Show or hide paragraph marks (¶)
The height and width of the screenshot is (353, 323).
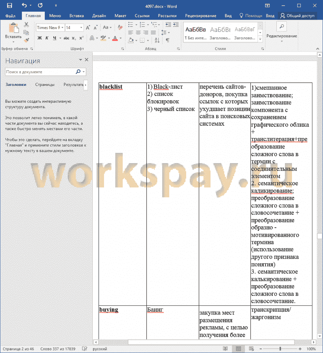167,40
